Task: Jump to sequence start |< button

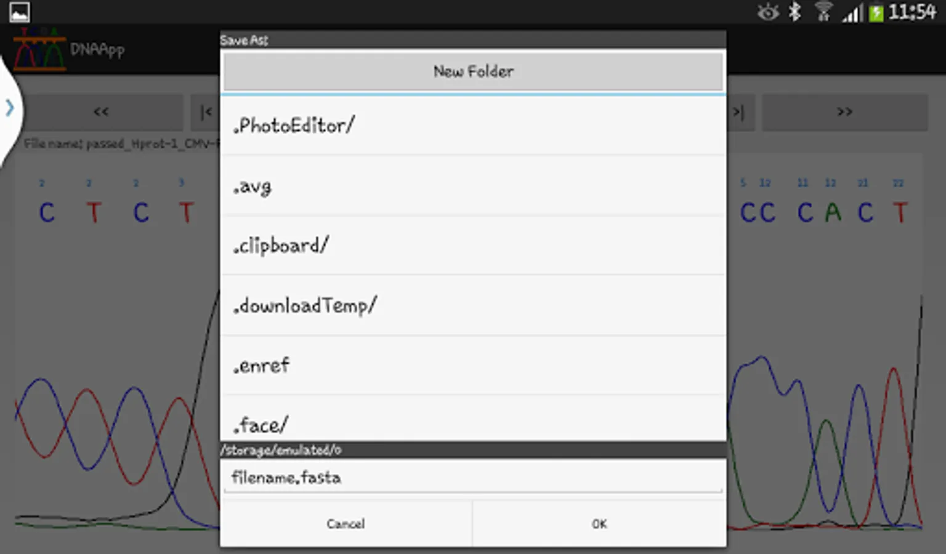Action: (205, 112)
